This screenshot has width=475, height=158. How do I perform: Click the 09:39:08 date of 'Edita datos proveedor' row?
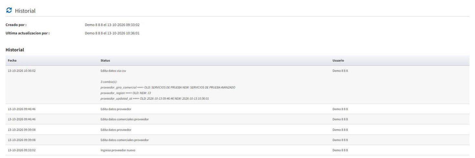(22, 130)
